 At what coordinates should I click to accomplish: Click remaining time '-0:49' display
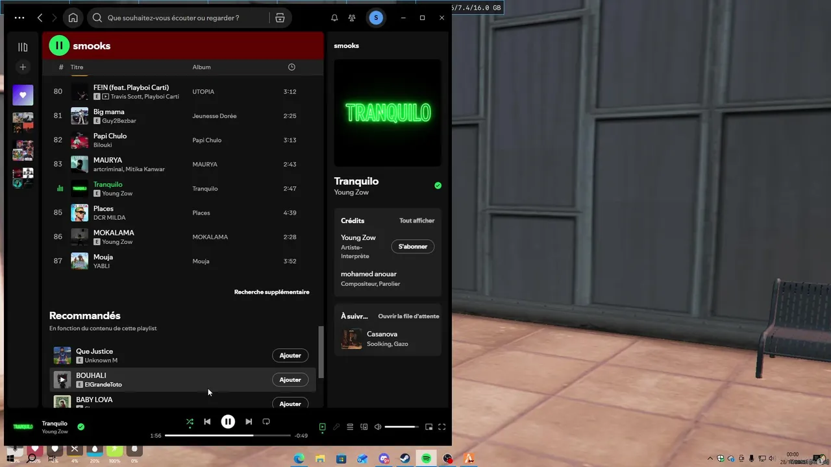[301, 436]
